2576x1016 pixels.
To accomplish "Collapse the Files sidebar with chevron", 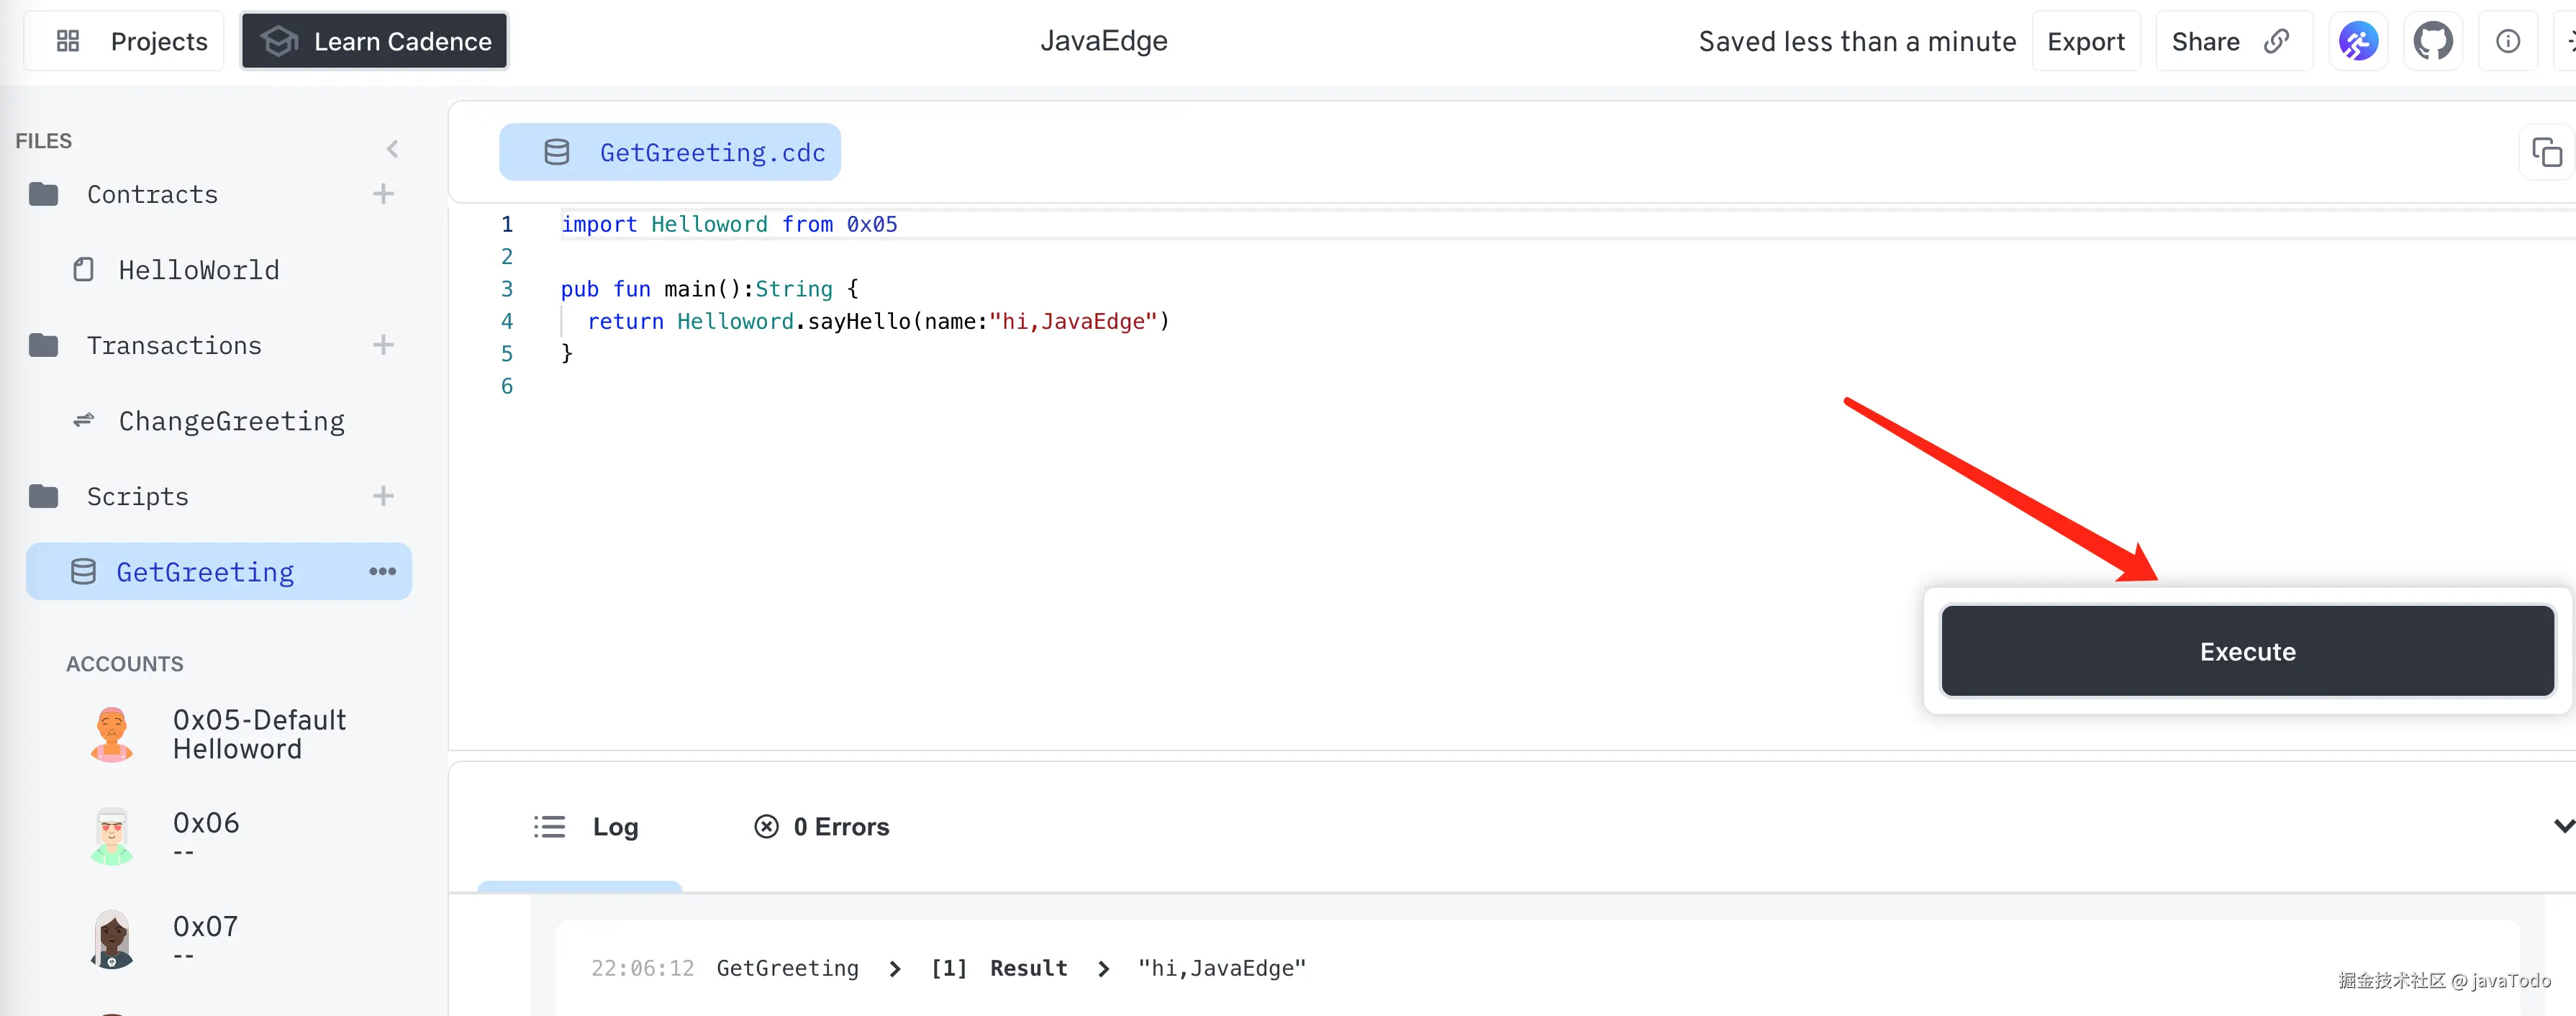I will tap(392, 149).
